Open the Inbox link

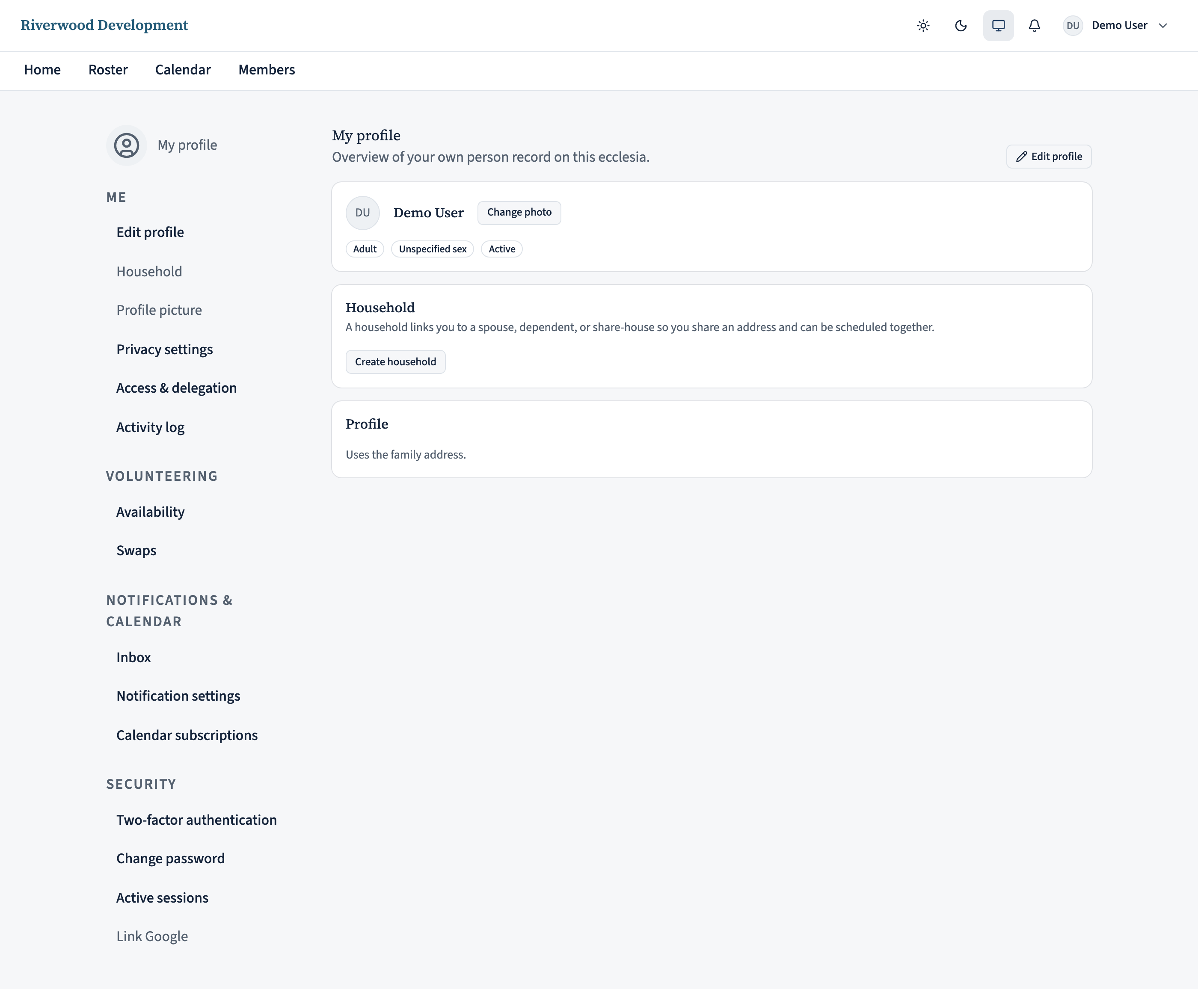coord(133,657)
